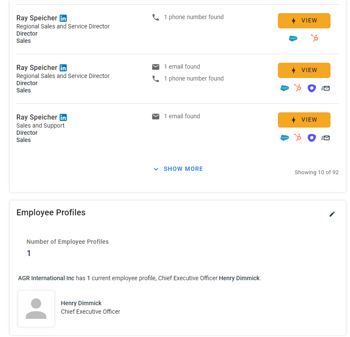Open Henry Dimmick profile name link
Screen dimensions: 350x337
[81, 303]
